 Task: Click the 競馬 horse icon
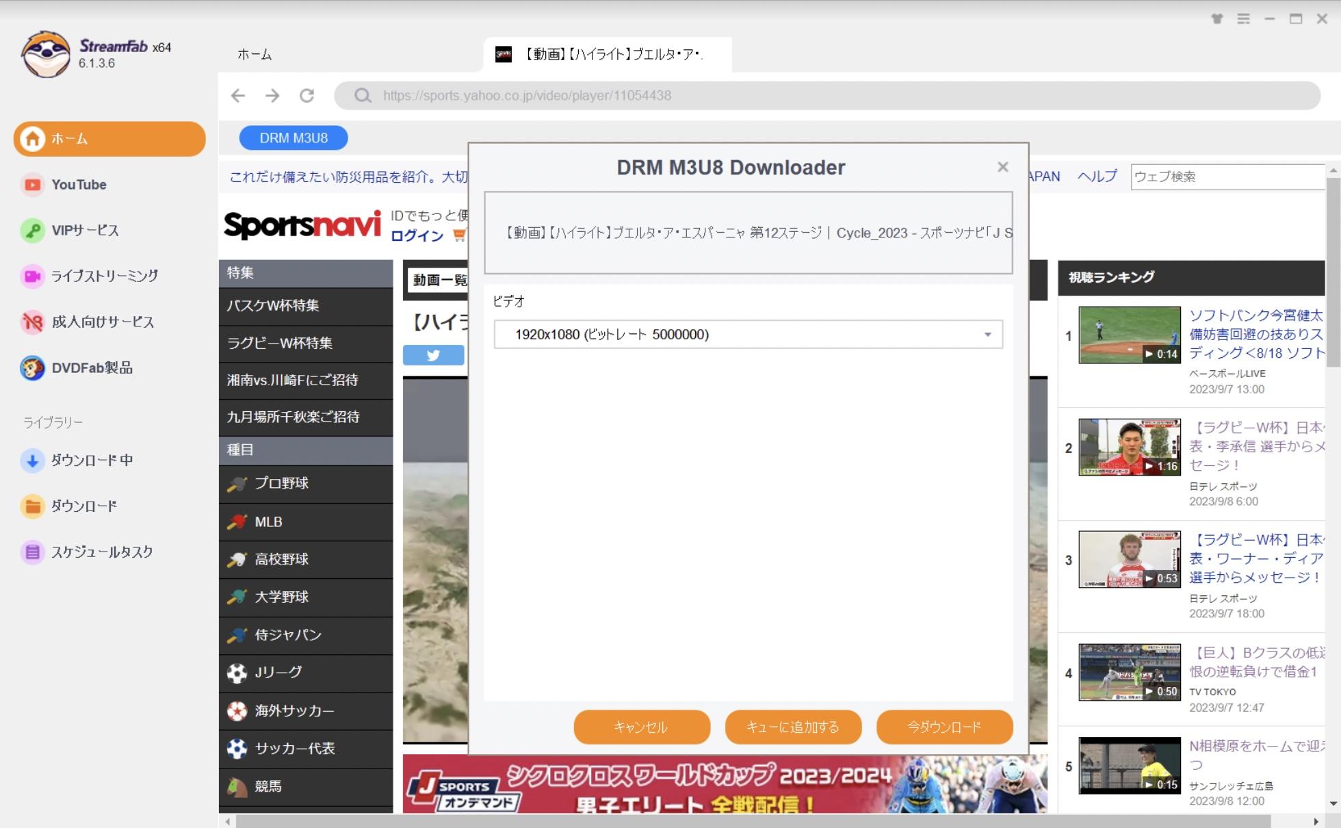(237, 787)
